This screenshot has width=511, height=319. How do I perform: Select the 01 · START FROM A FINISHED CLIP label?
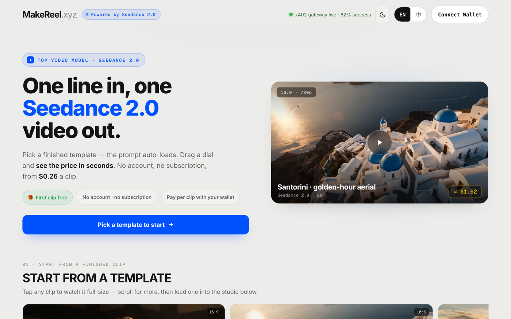pyautogui.click(x=74, y=264)
